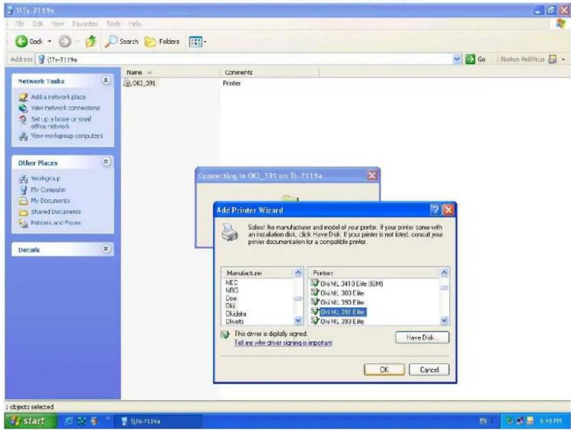The image size is (571, 430).
Task: Click Cancel in Add Printer Wizard
Action: [429, 369]
